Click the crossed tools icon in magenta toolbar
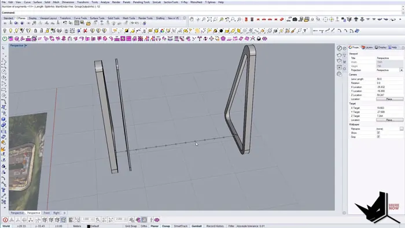This screenshot has height=228, width=405. 253,39
